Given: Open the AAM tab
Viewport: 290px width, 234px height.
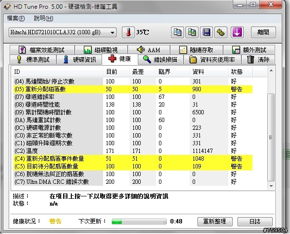Looking at the screenshot, I should point(149,50).
